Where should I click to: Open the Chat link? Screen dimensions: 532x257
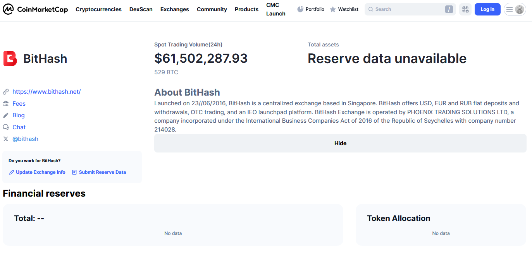pyautogui.click(x=19, y=127)
